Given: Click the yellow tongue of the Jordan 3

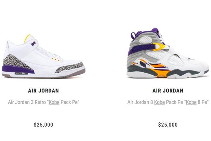Looking at the screenshot, I should 28,38.
